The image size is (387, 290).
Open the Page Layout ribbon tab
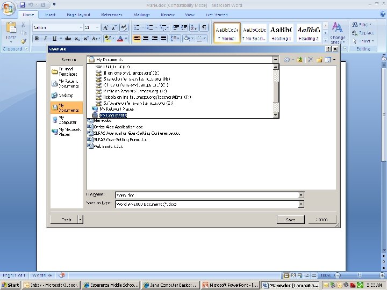coord(78,15)
